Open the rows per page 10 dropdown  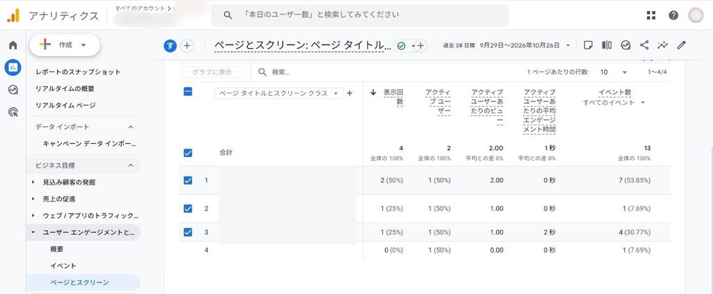(613, 72)
